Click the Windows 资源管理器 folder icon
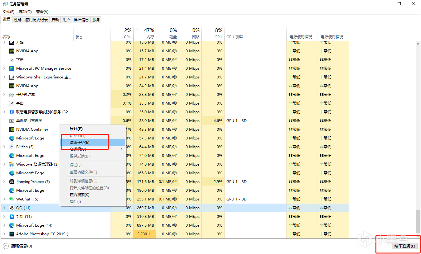The width and height of the screenshot is (421, 254). 12,164
